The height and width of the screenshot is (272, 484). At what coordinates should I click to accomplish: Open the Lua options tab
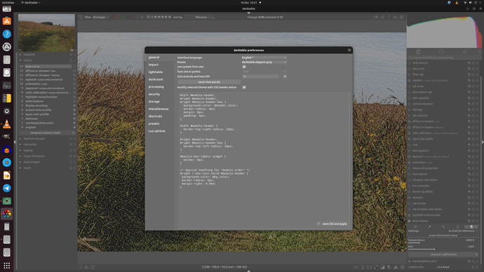(x=157, y=131)
